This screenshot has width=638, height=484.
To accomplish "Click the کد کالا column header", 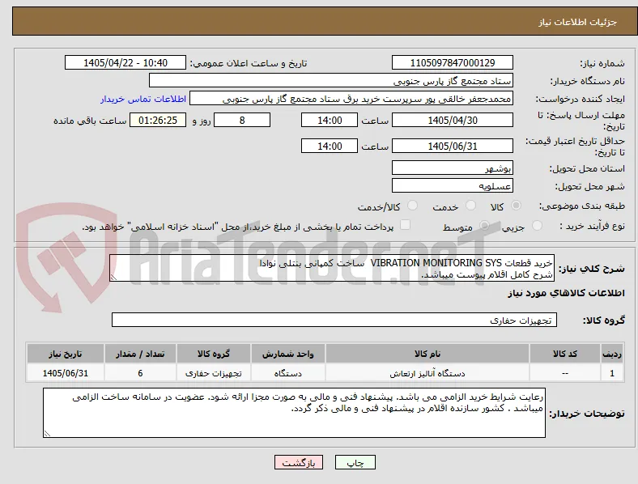I will tap(565, 354).
